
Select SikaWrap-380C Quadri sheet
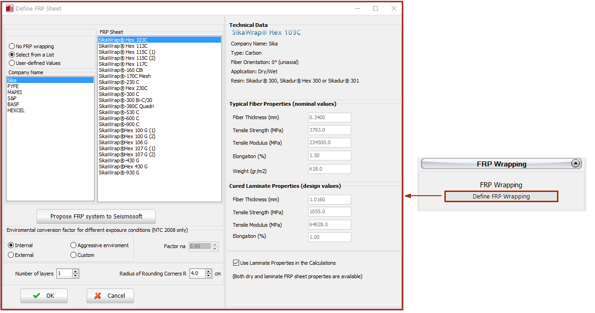point(159,106)
